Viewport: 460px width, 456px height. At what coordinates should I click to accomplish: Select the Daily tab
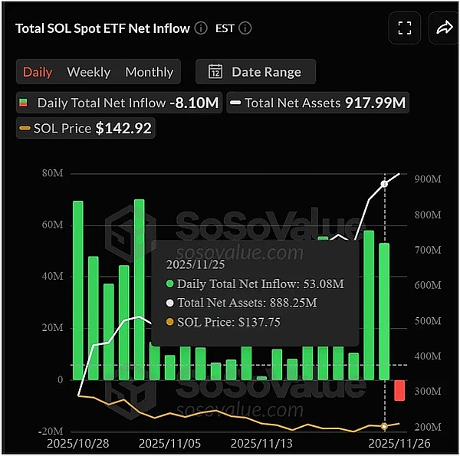pos(38,72)
